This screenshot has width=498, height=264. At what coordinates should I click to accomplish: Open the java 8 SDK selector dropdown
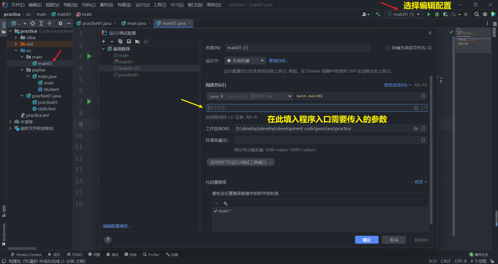290,96
